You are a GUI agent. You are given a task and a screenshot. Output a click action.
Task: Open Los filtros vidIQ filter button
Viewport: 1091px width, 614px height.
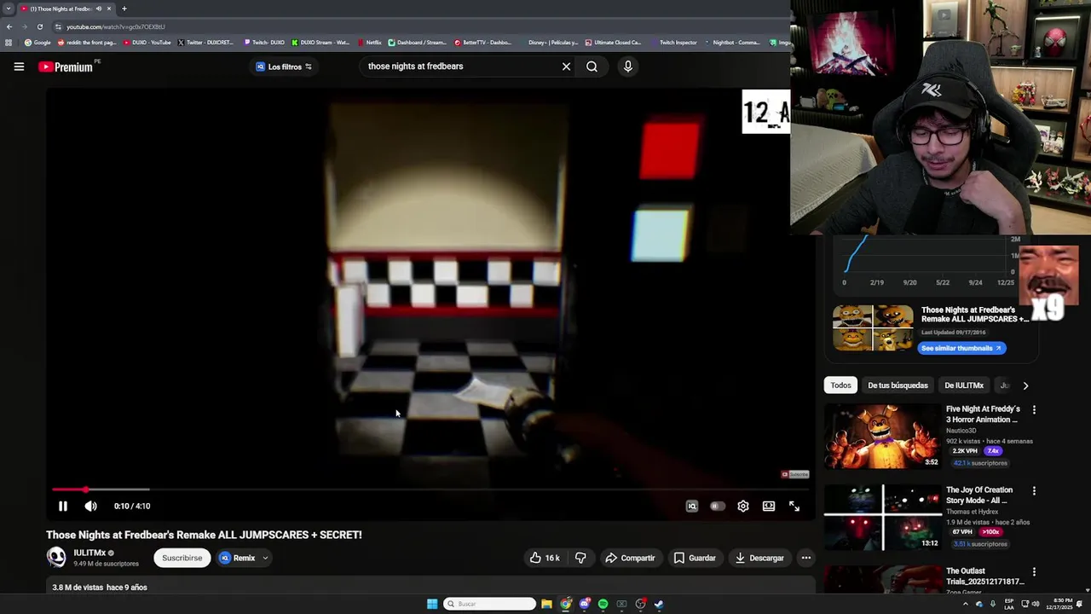pos(284,67)
